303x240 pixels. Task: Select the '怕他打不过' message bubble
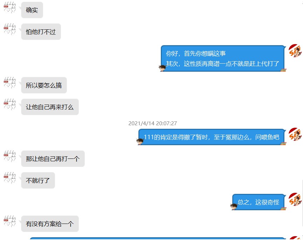coord(41,31)
